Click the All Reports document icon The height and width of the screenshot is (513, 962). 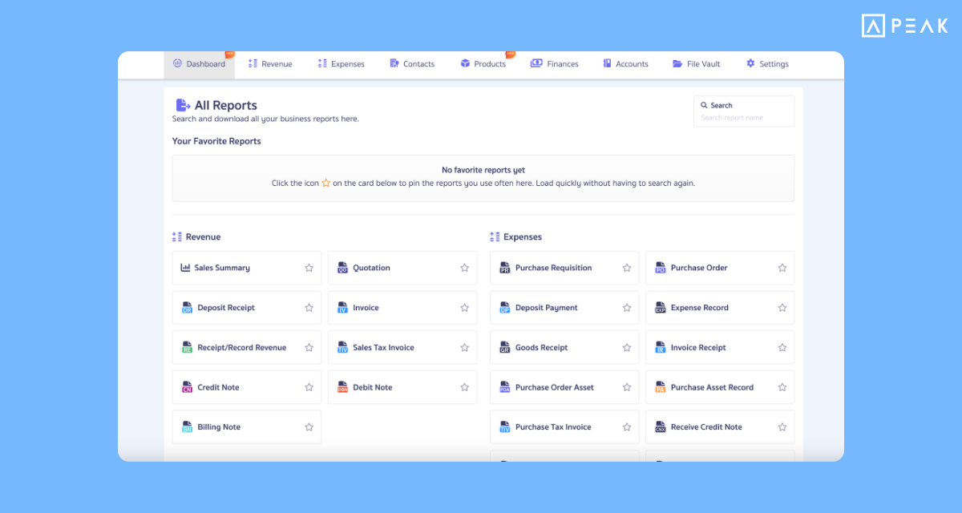(x=181, y=104)
